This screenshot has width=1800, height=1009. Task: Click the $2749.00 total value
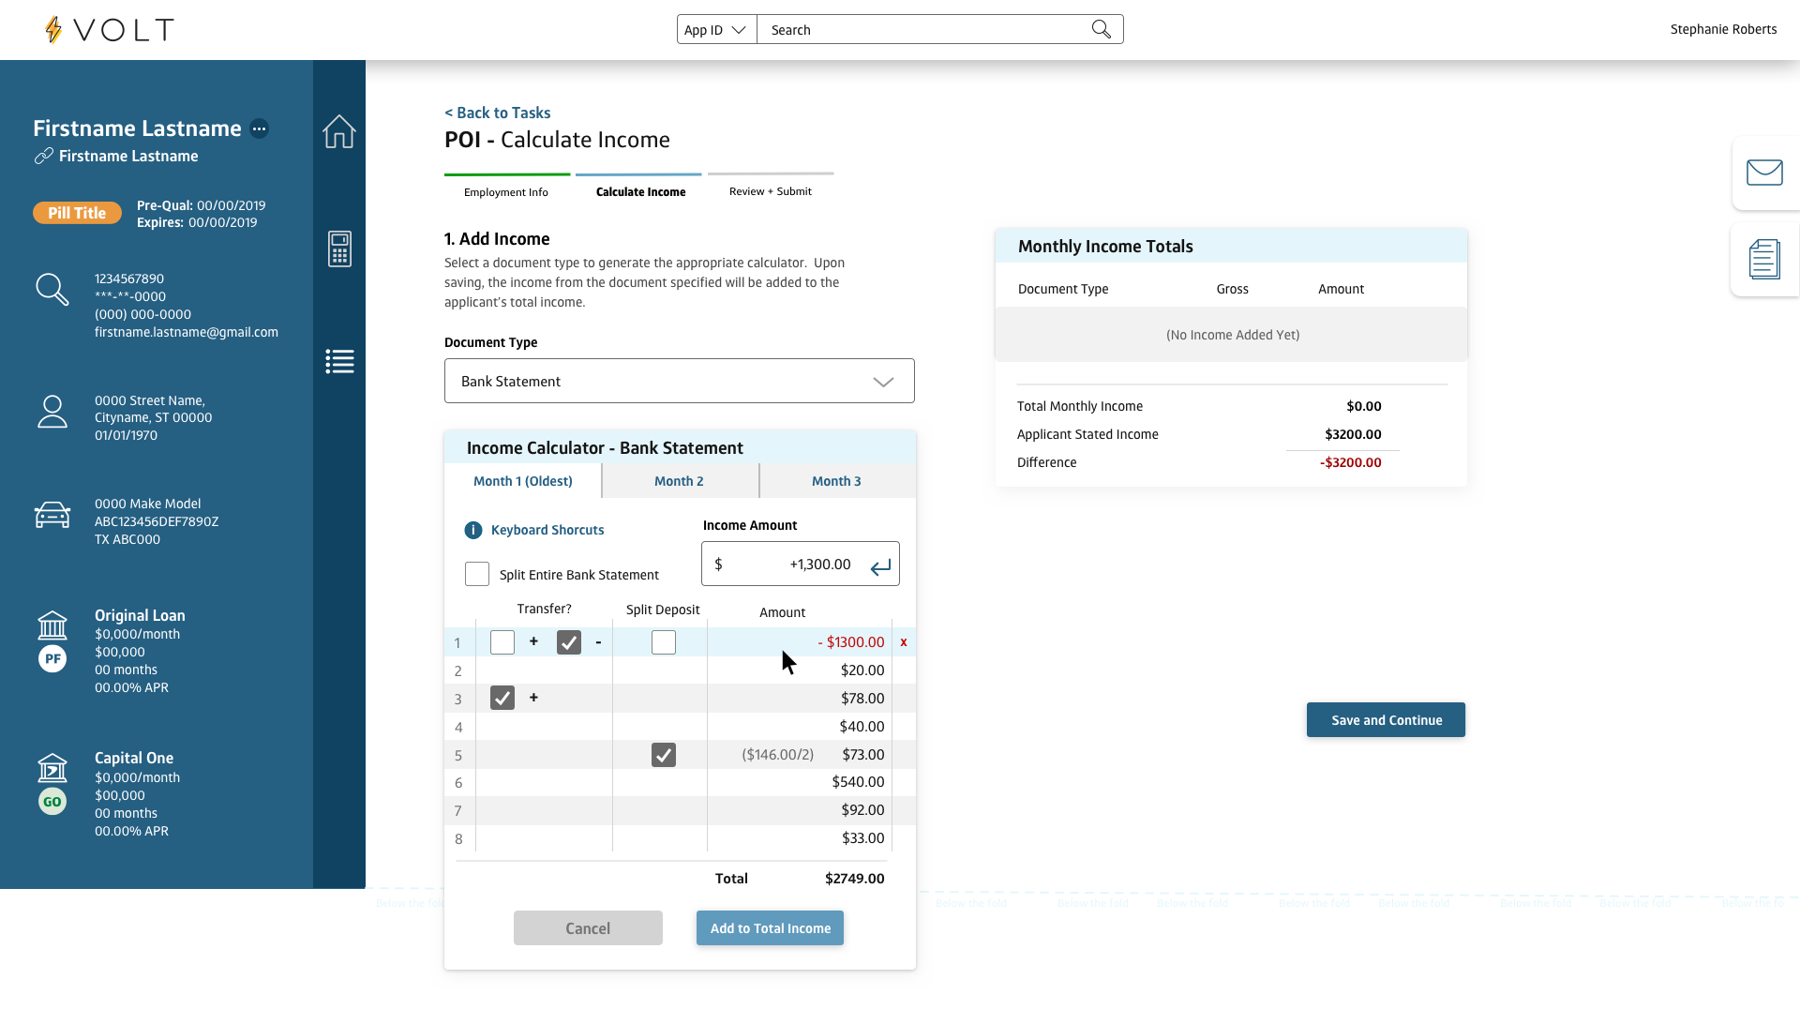(x=855, y=879)
